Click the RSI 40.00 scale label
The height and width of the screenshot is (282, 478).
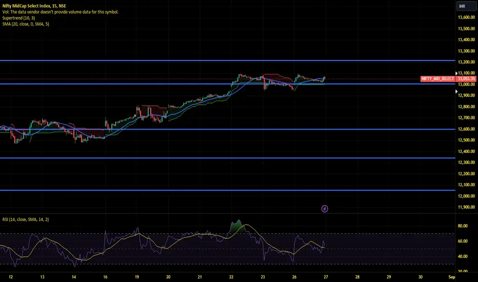point(463,256)
